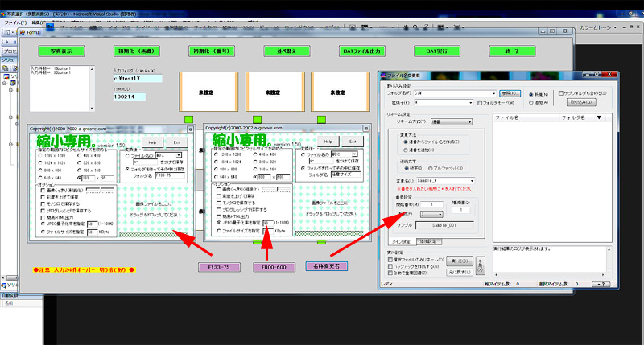
Task: Check the バックアップを作成する option
Action: pyautogui.click(x=391, y=264)
